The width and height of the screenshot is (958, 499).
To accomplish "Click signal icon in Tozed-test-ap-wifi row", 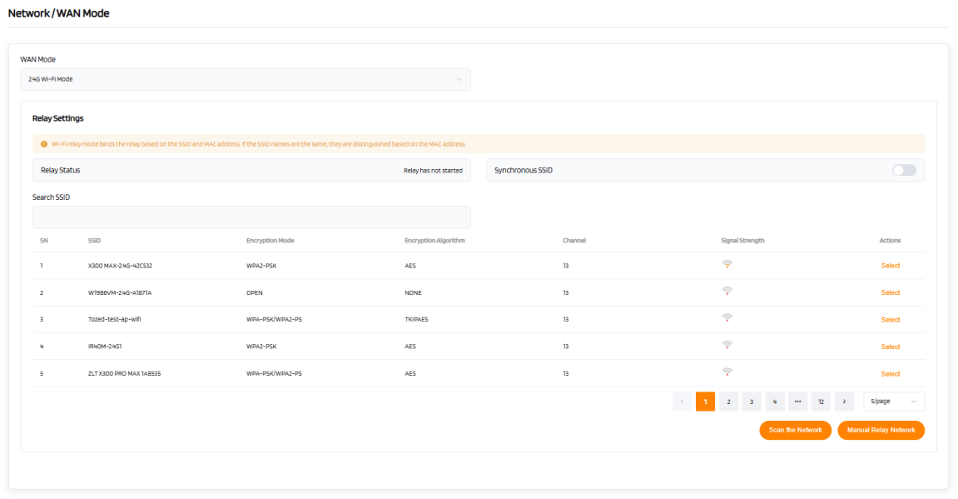I will pyautogui.click(x=727, y=318).
